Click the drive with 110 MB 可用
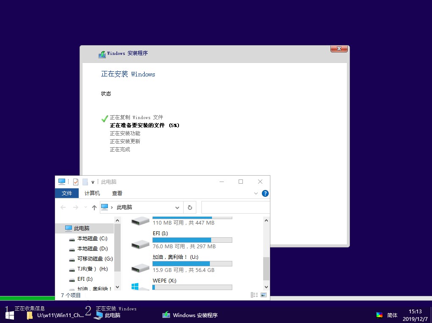The image size is (432, 323). pyautogui.click(x=182, y=222)
